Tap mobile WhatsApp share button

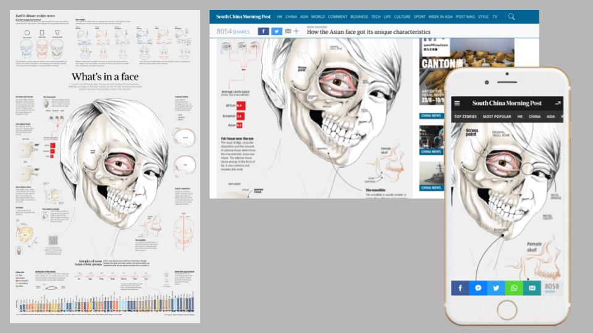(x=514, y=288)
